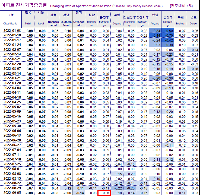Click the 부천 Bucheon column header
Image resolution: width=200 pixels, height=196 pixels.
(180, 19)
